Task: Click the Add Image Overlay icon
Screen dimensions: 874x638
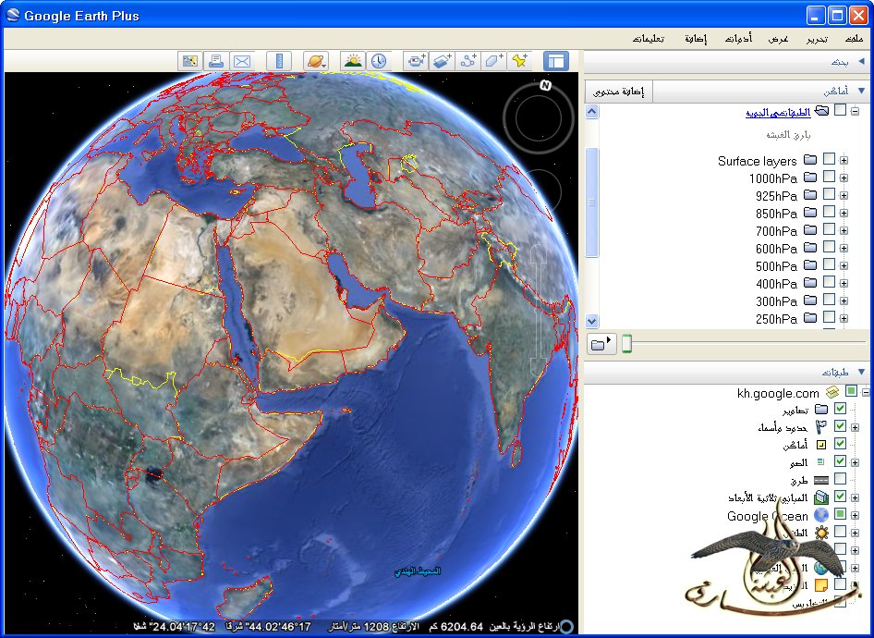Action: tap(442, 61)
